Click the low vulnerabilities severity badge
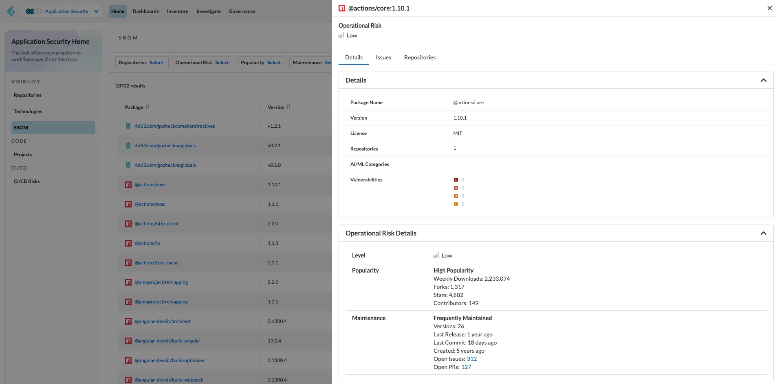Image resolution: width=775 pixels, height=384 pixels. coord(456,204)
